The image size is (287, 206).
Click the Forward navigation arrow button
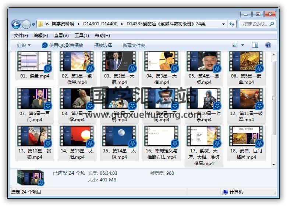click(x=26, y=25)
